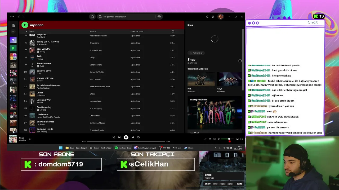Click the song progress bar
This screenshot has width=339, height=190.
(x=126, y=141)
